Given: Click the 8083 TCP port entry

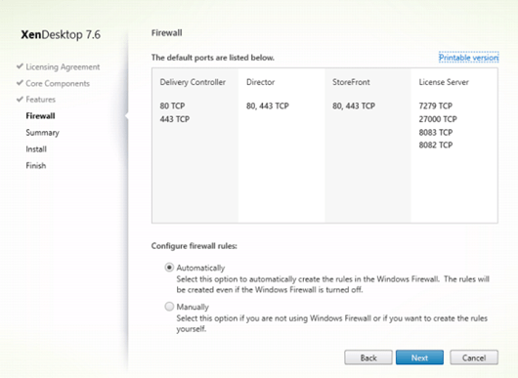Looking at the screenshot, I should (435, 132).
